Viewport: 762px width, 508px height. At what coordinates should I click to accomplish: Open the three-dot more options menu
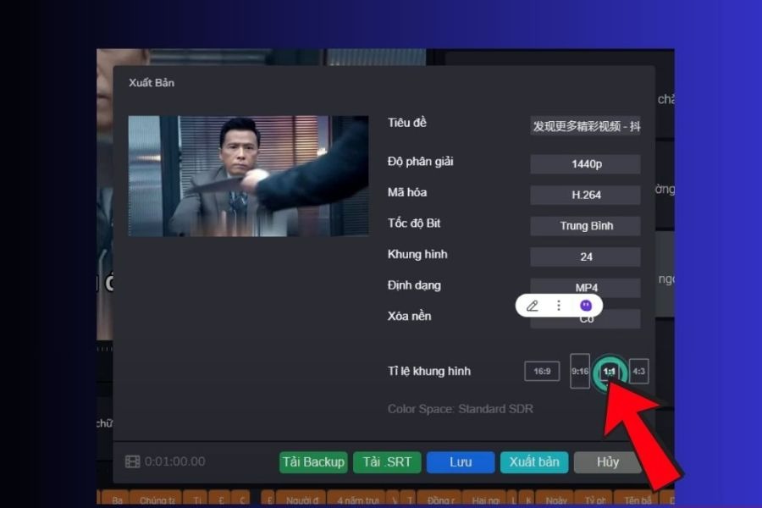click(559, 306)
